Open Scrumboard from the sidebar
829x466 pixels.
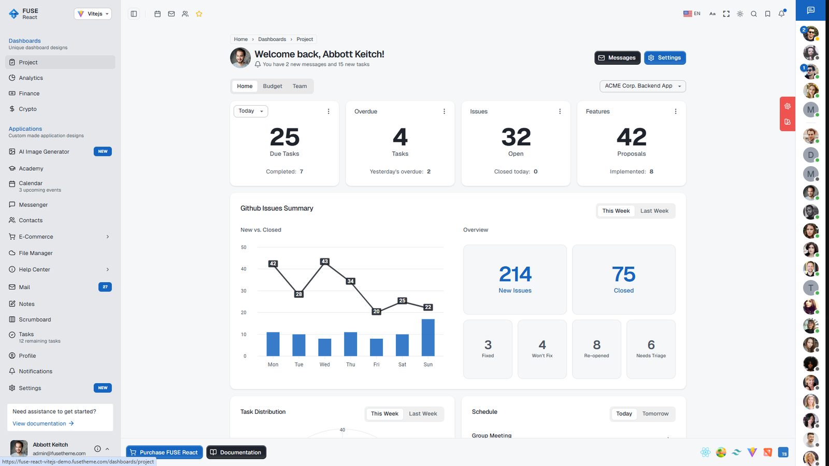[35, 319]
